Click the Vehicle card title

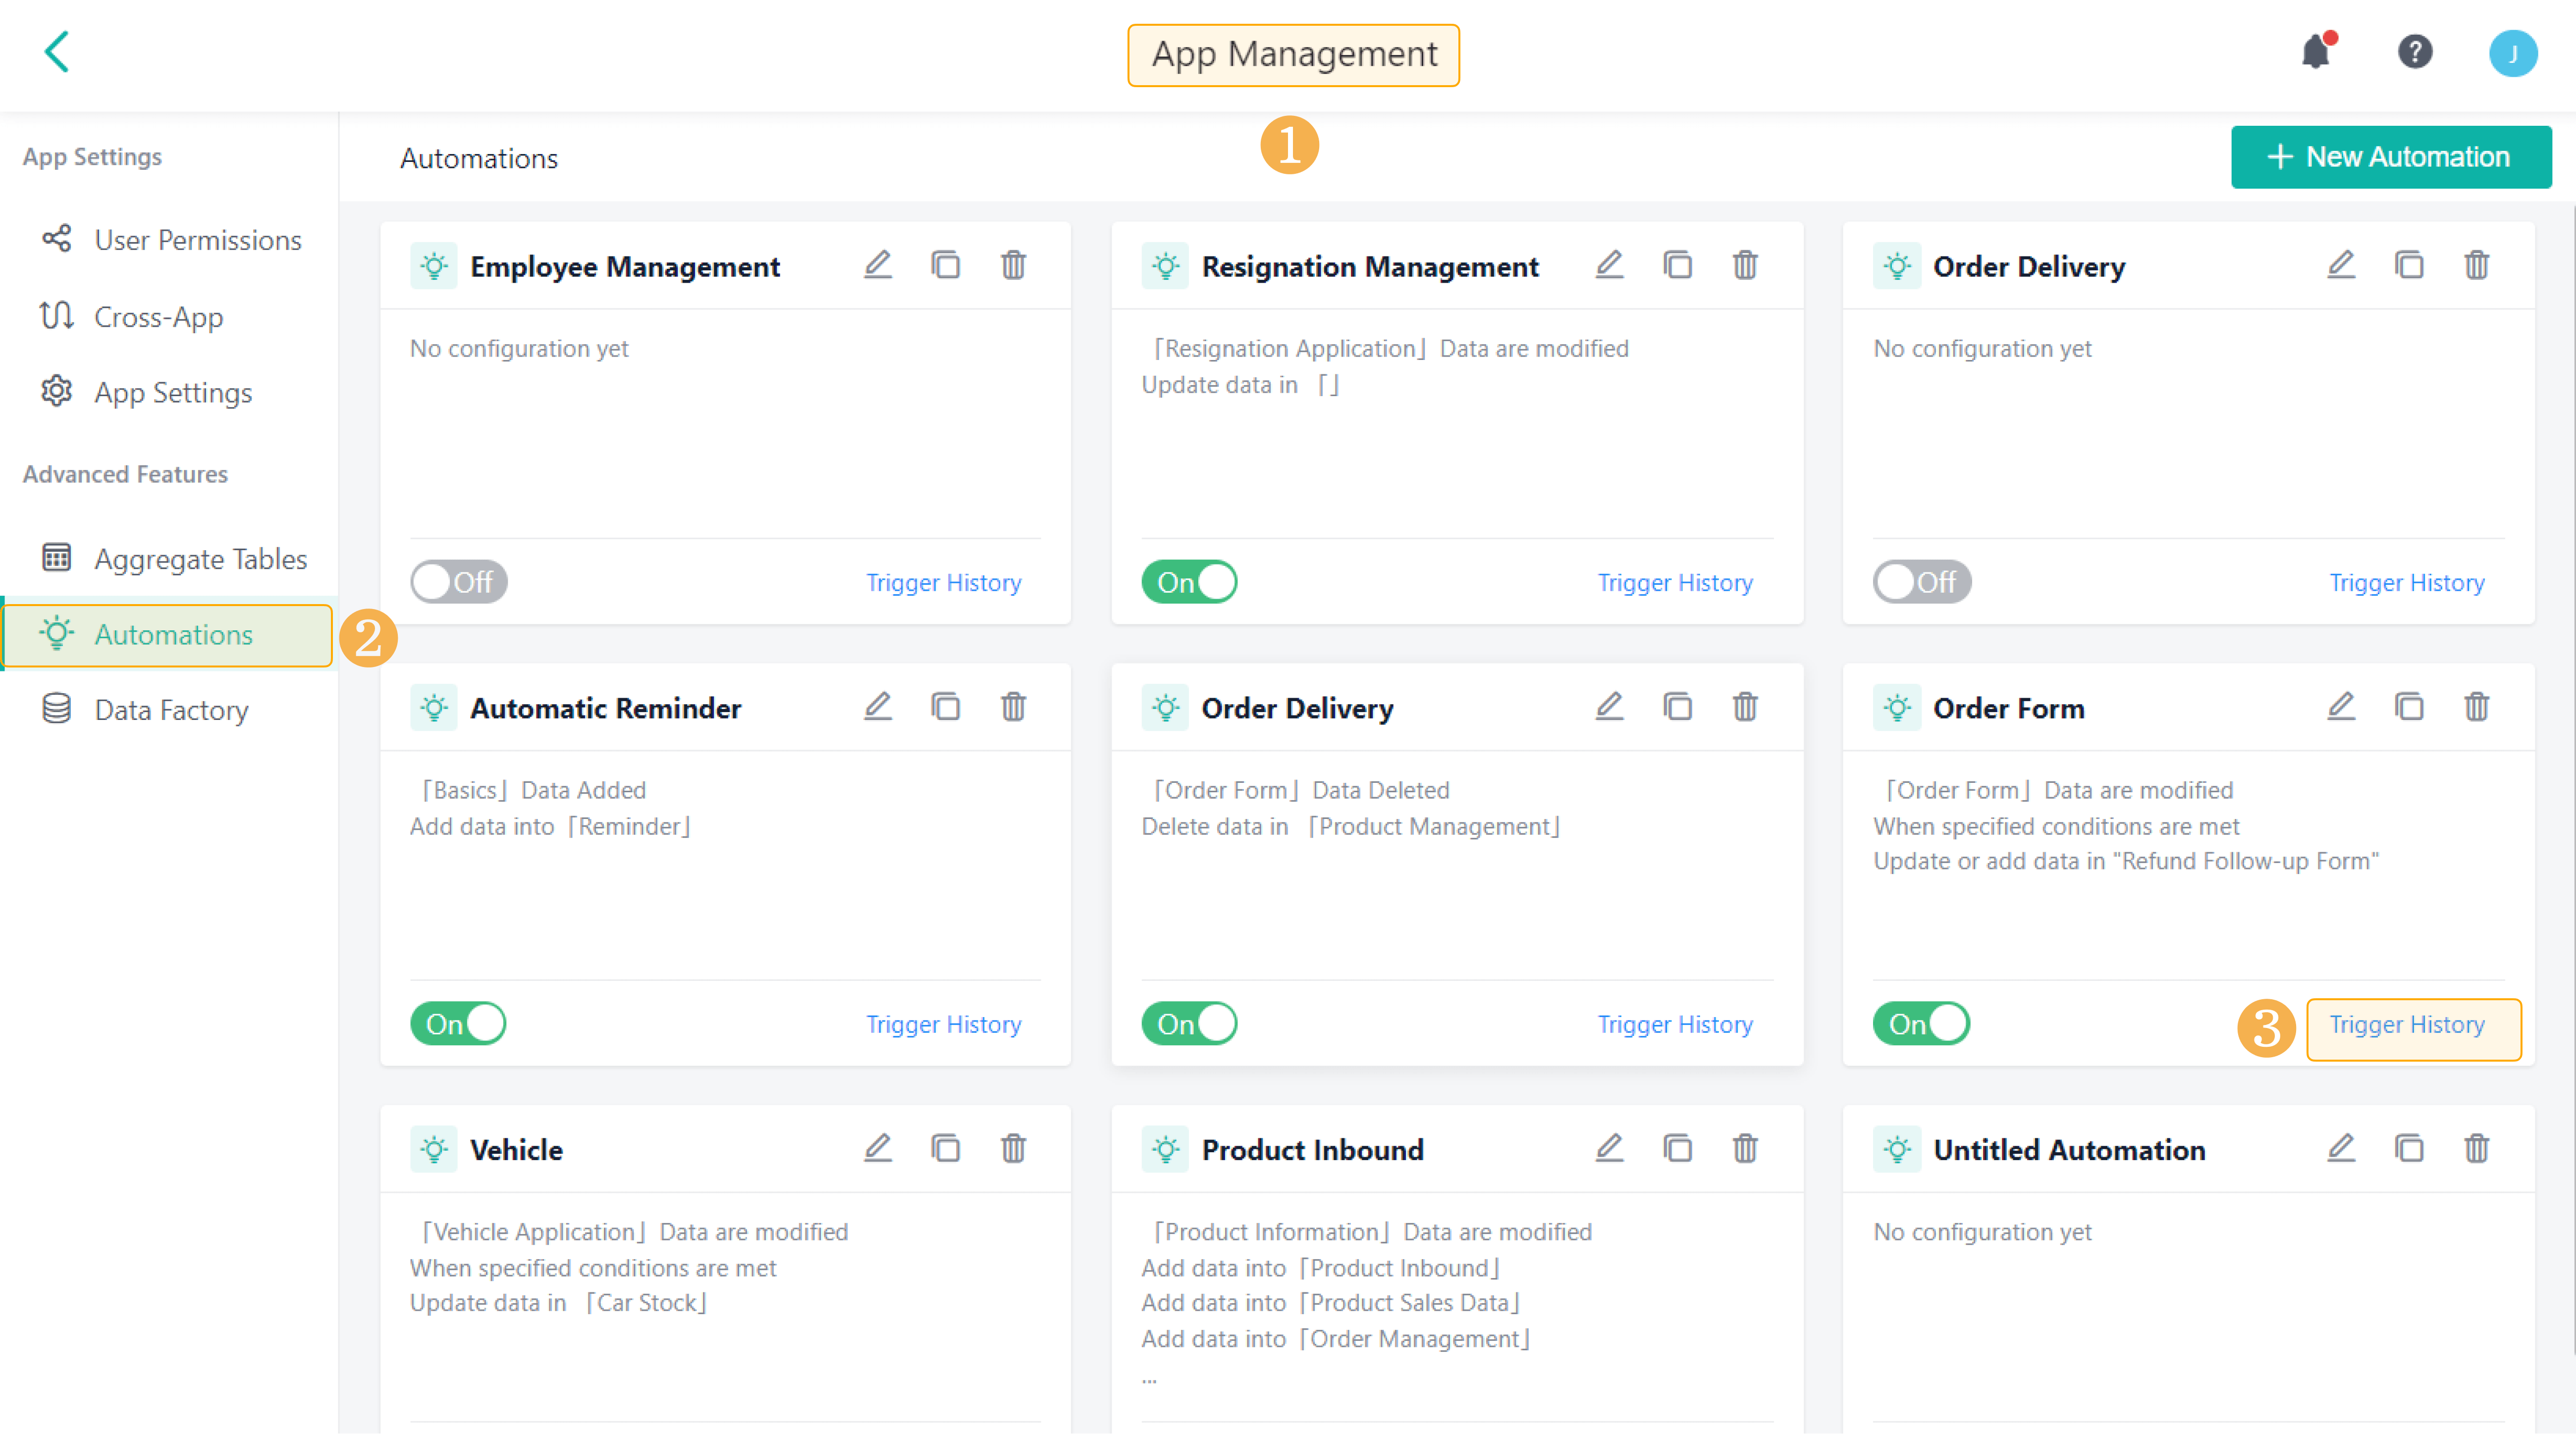point(516,1150)
